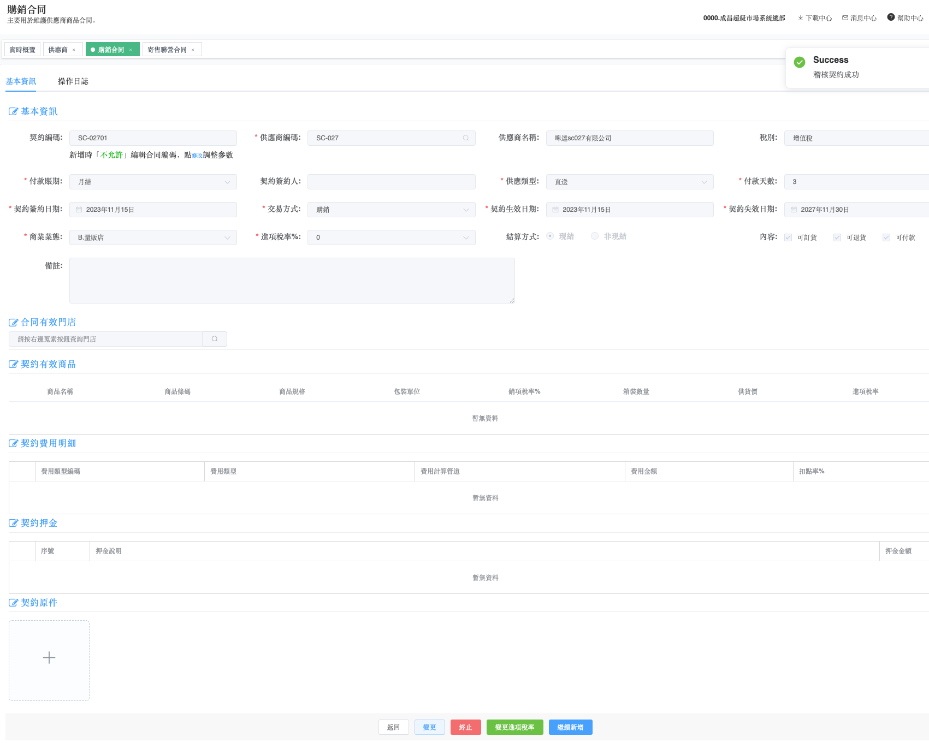Click the edit icon beside 契約費用明細
The width and height of the screenshot is (929, 743).
coord(14,443)
